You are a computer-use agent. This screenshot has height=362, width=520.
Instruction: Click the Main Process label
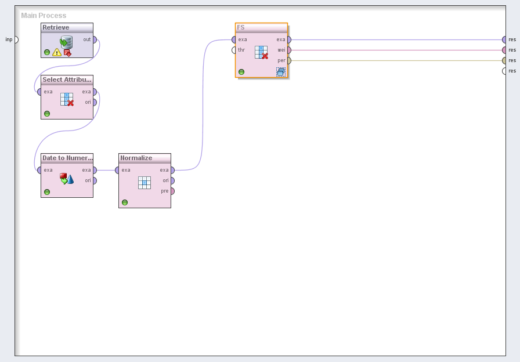(x=44, y=16)
